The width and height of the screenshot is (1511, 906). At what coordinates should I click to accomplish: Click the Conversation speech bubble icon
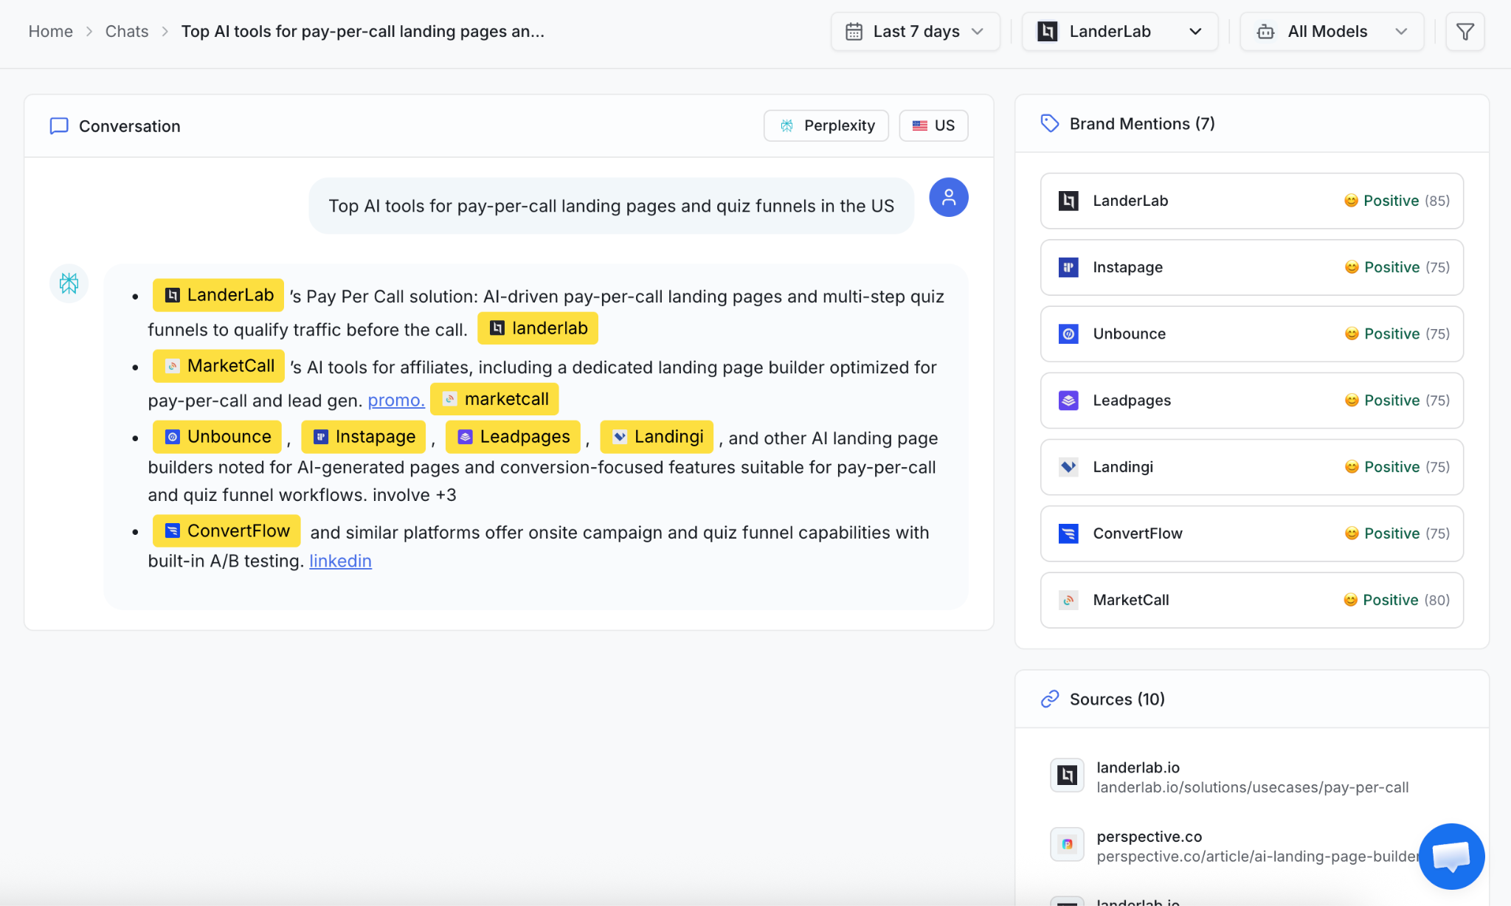59,126
